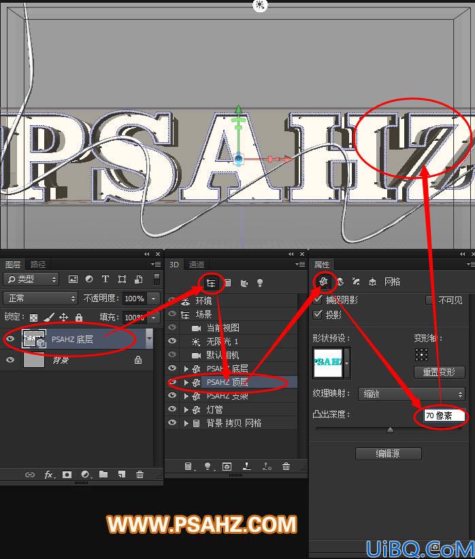This screenshot has height=559, width=475.
Task: Expand the 灯管 tree item
Action: 186,409
